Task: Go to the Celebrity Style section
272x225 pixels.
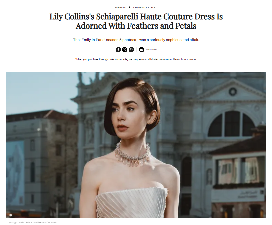Action: click(x=144, y=8)
